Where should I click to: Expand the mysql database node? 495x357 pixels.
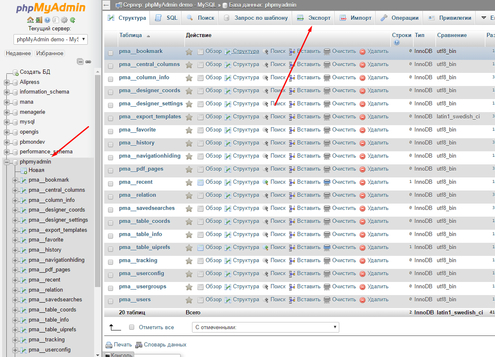pyautogui.click(x=7, y=122)
